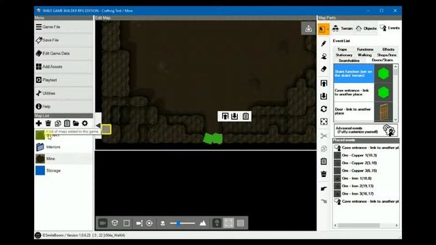This screenshot has height=245, width=436.
Task: Click the trash delete icon in Map Parts toolbar
Action: 324,174
